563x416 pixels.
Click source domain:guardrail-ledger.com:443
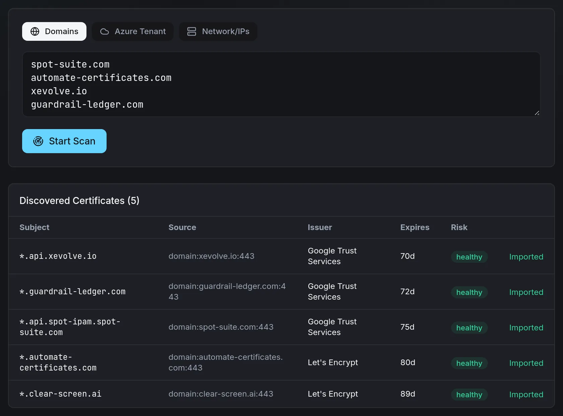coord(227,292)
